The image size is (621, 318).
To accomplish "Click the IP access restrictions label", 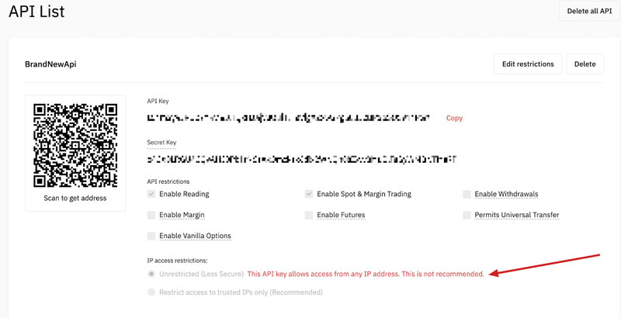I will pos(177,261).
